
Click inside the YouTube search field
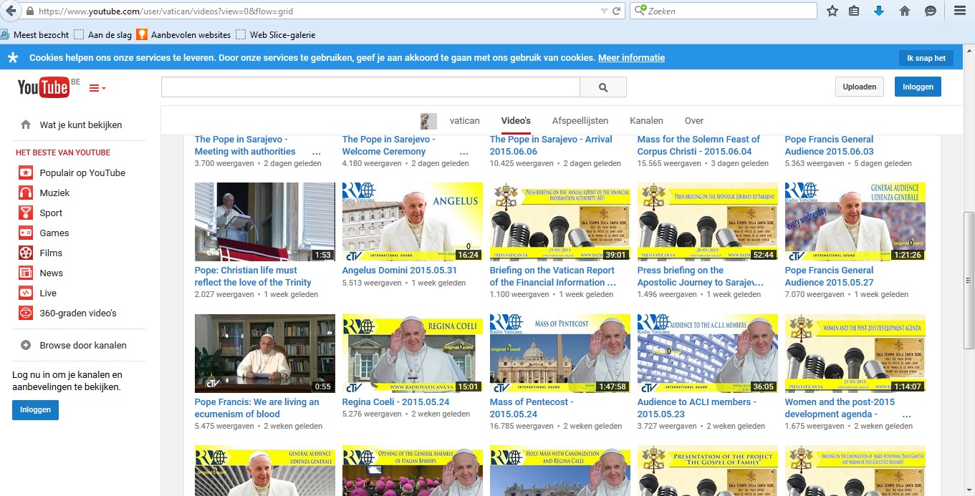pos(370,87)
